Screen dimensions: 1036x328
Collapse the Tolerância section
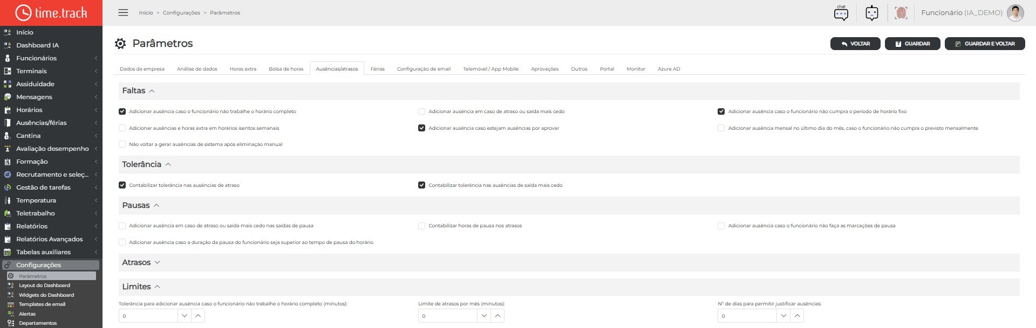pos(168,164)
